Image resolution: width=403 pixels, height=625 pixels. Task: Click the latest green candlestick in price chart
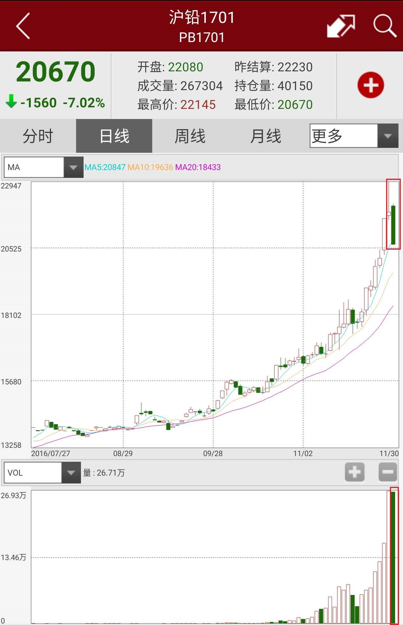coord(393,224)
